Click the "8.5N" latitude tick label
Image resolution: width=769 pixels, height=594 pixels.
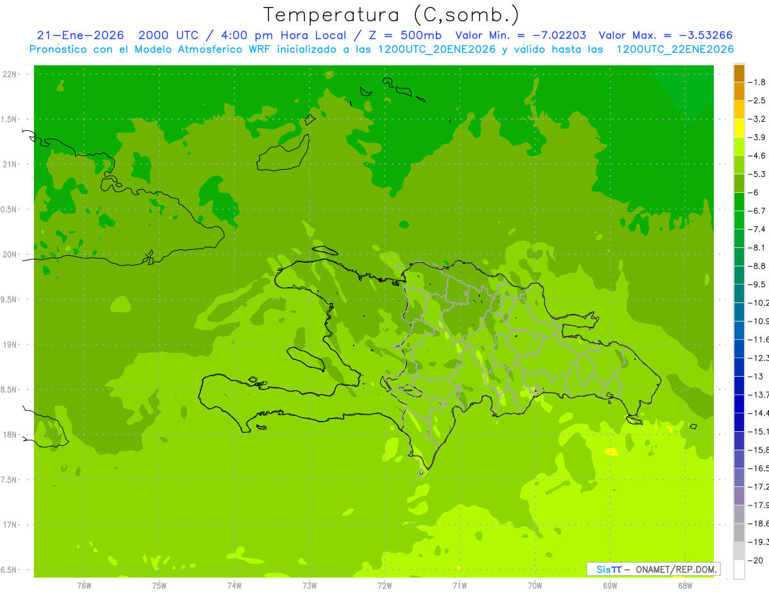click(x=10, y=390)
